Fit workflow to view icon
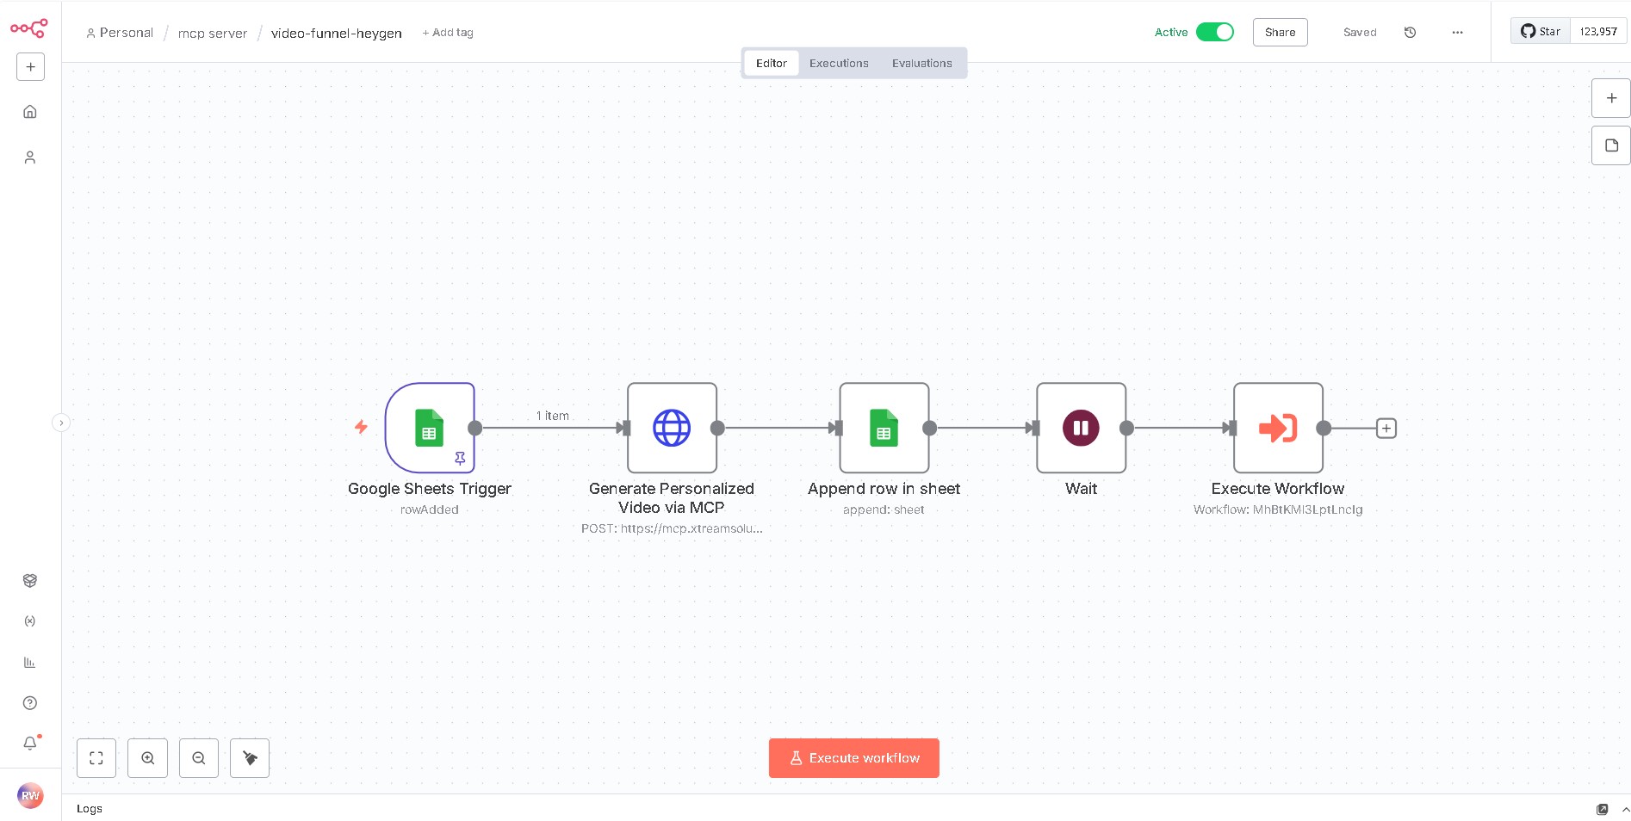 (96, 758)
